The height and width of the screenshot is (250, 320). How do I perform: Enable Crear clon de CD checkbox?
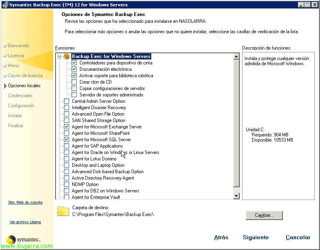click(74, 82)
